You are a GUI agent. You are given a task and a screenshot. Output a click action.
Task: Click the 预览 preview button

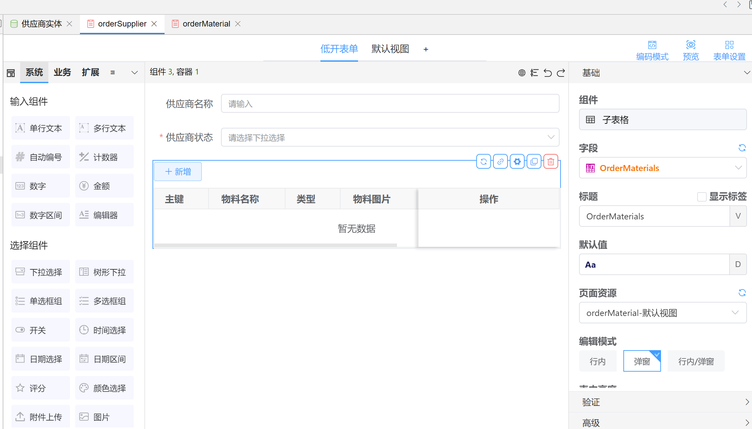click(691, 50)
